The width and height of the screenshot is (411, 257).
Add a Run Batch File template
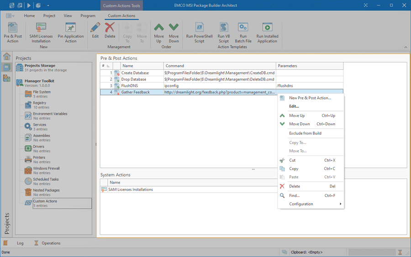click(243, 32)
